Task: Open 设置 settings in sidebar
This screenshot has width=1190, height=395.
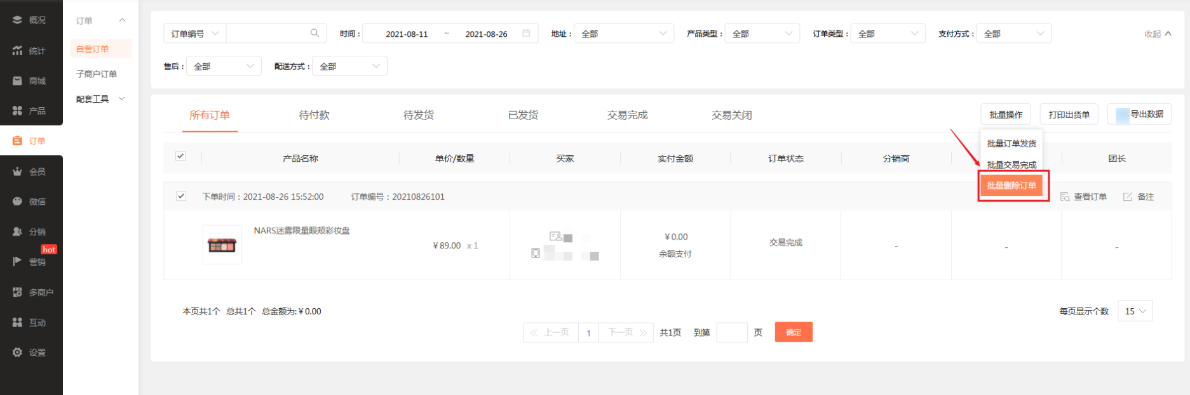Action: (x=30, y=353)
